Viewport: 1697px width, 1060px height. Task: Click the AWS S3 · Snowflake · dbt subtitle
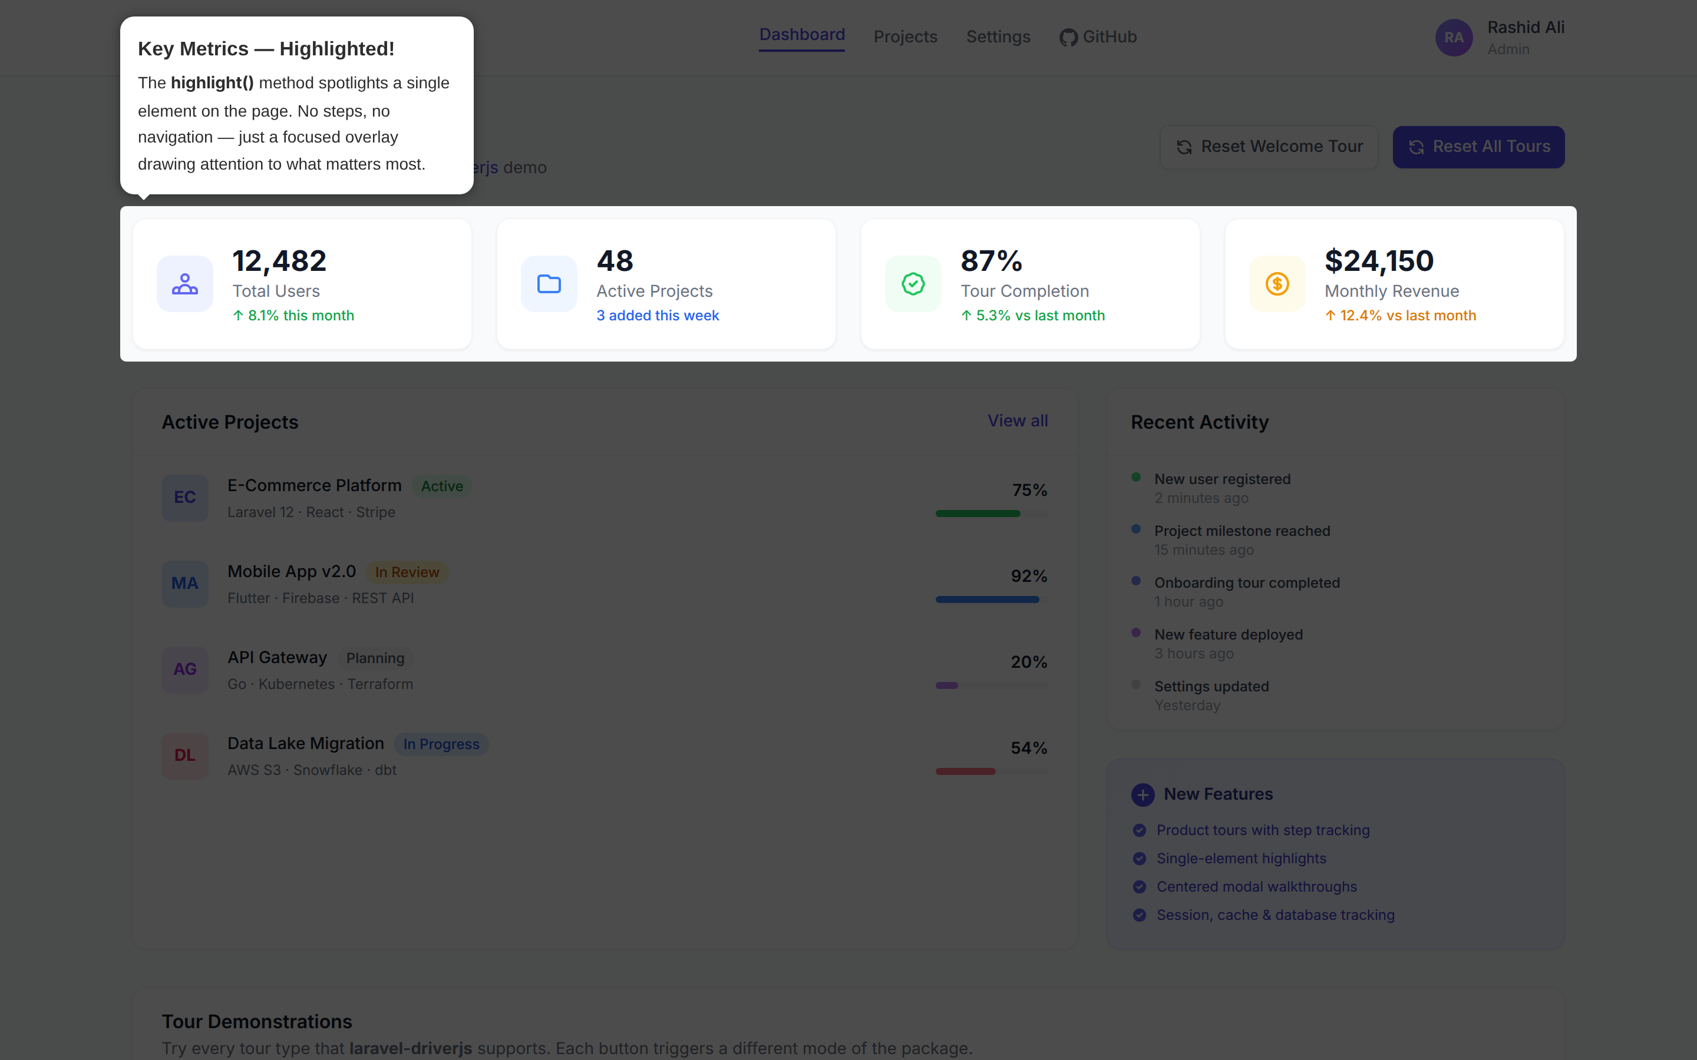point(312,770)
